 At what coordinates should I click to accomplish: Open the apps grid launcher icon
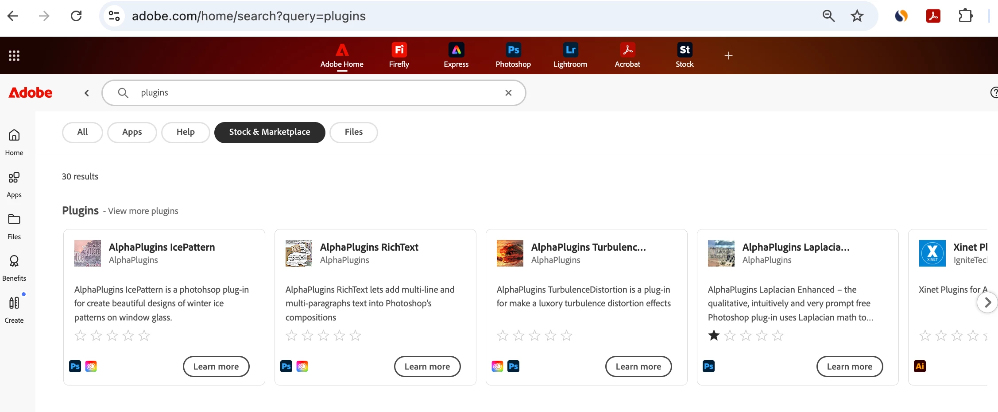coord(14,56)
